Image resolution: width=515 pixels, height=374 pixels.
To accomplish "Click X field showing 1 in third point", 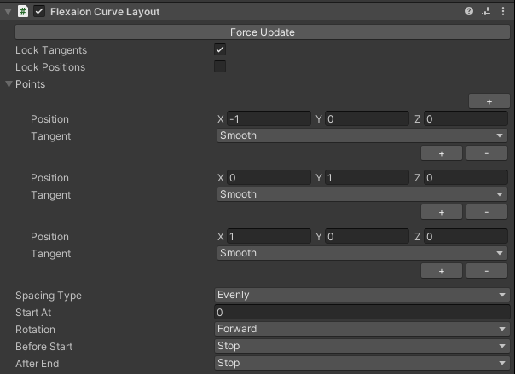I will (269, 236).
